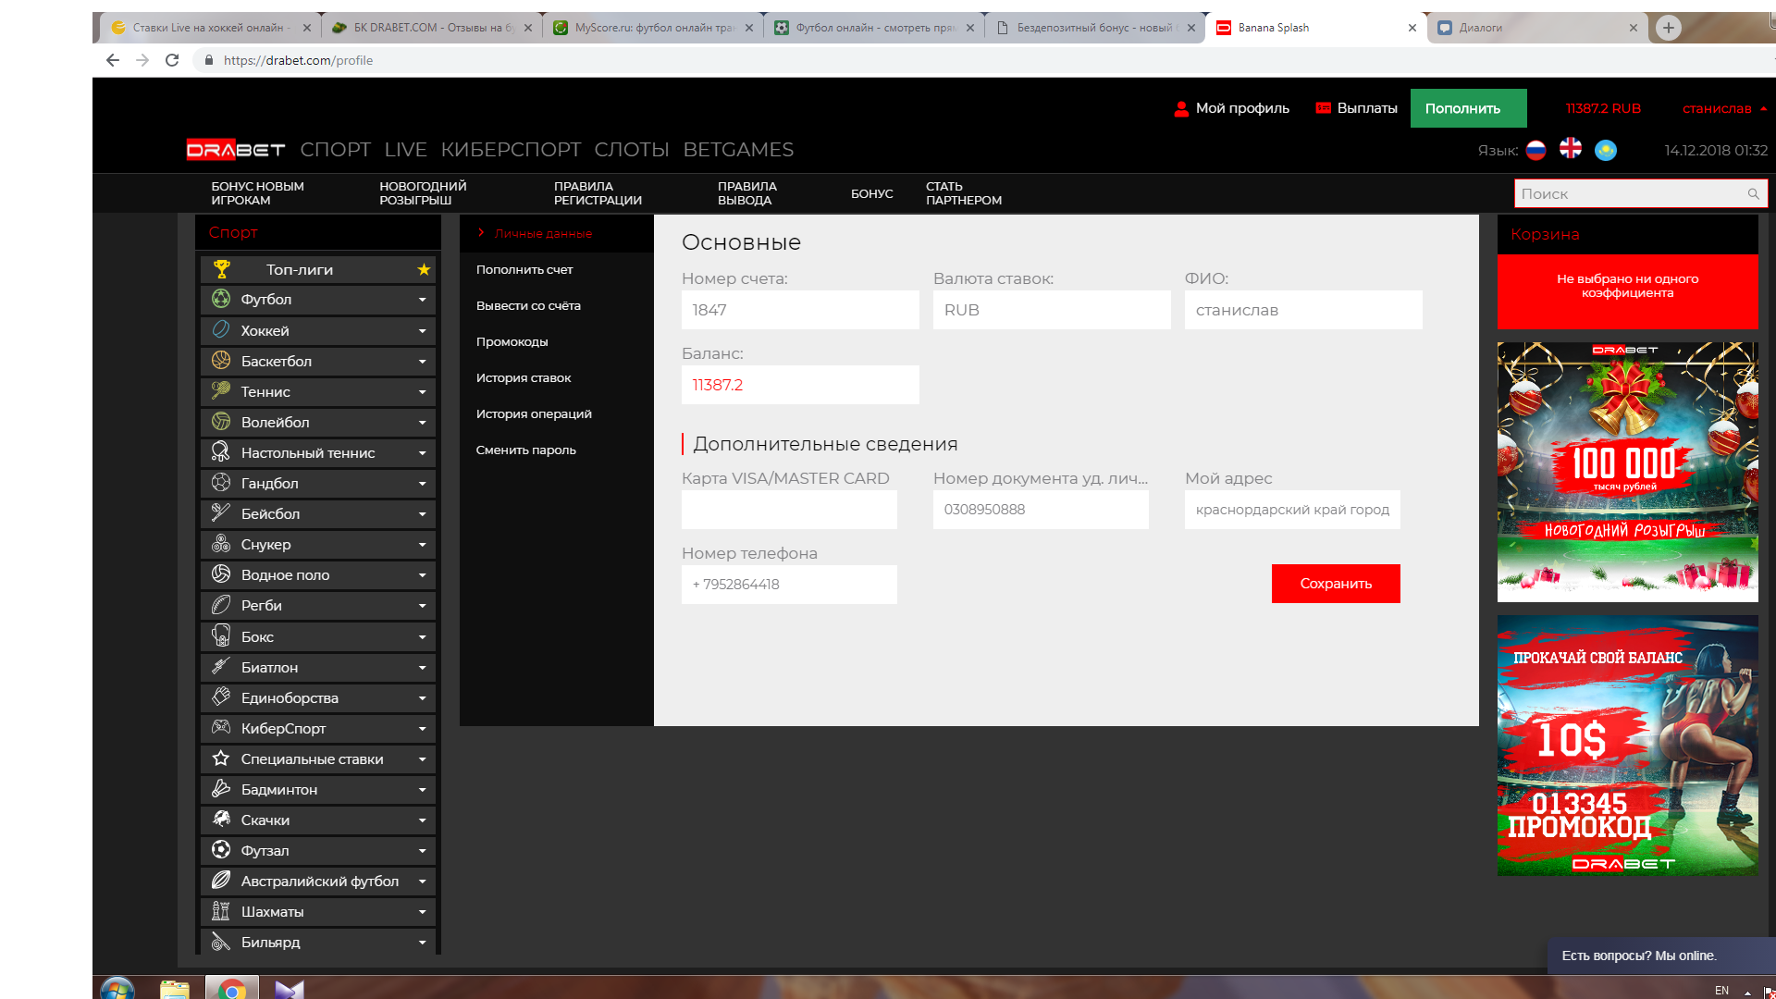Open the станислав user menu arrow
1776x999 pixels.
pos(1764,108)
